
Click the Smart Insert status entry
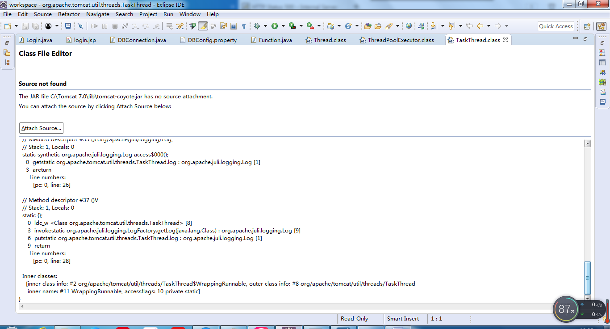403,319
